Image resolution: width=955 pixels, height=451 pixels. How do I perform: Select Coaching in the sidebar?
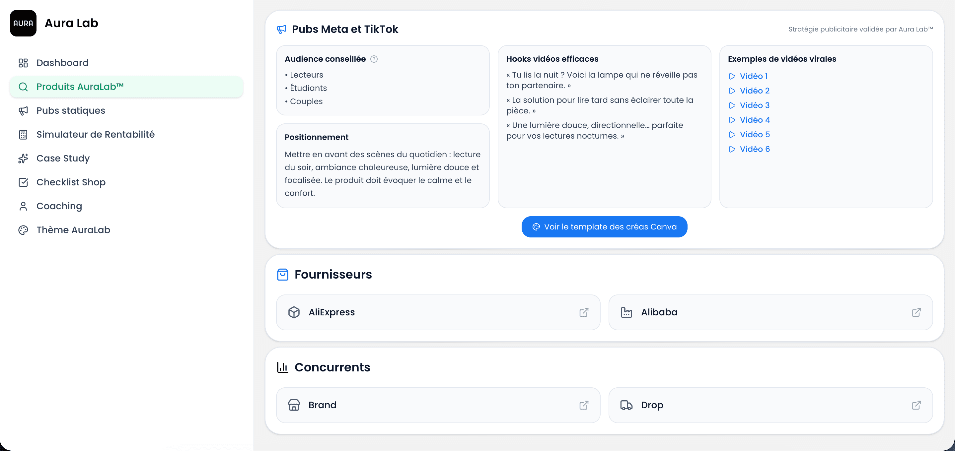pyautogui.click(x=59, y=206)
